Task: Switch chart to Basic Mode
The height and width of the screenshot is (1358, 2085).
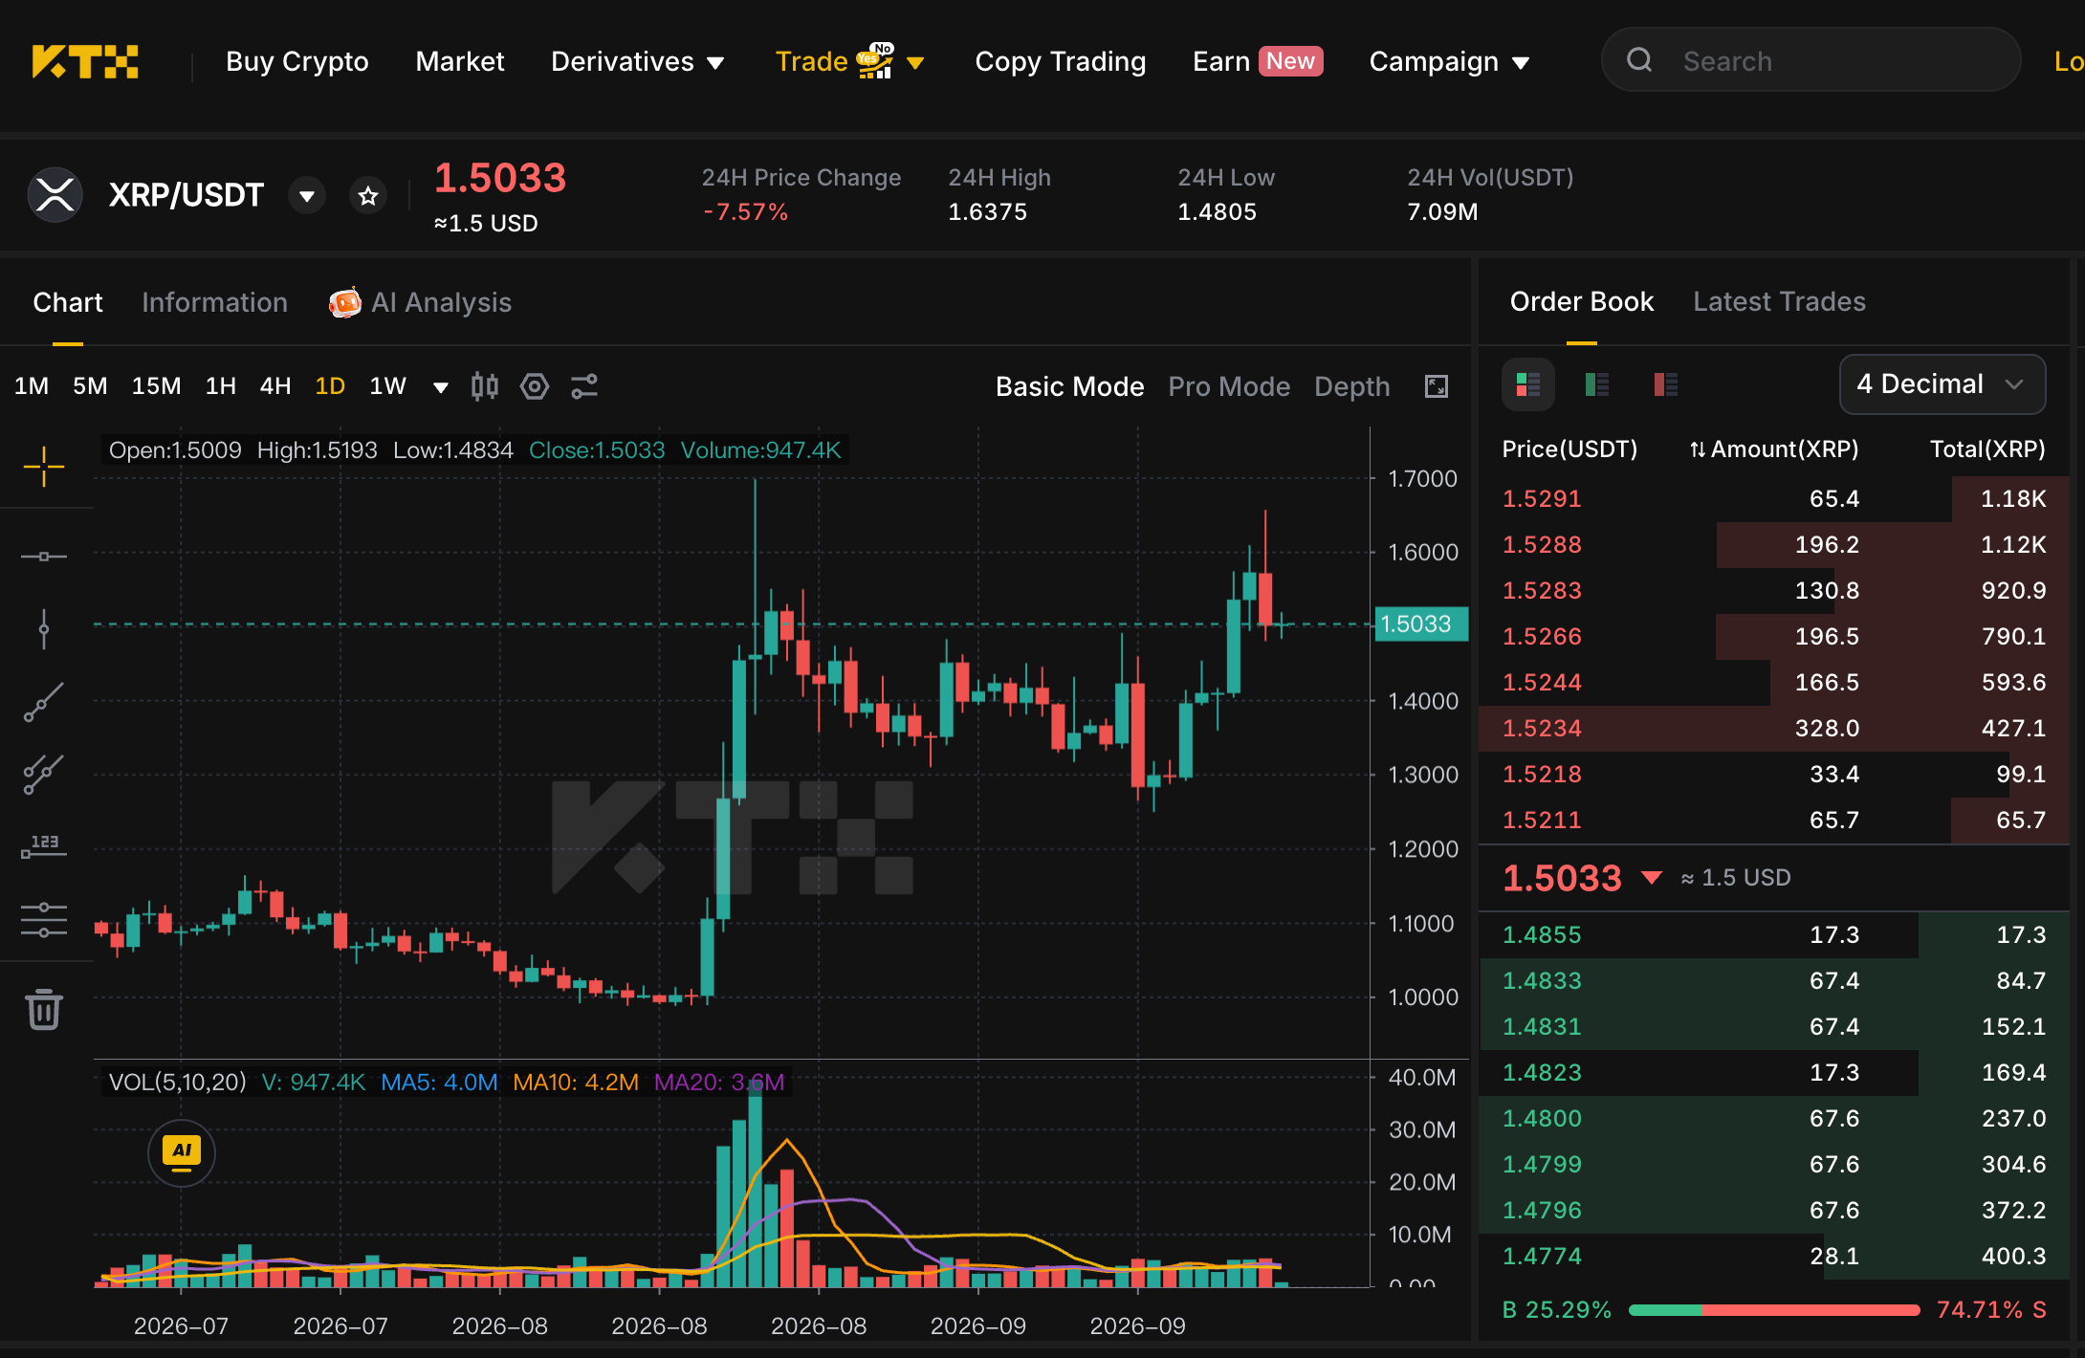Action: (1069, 386)
